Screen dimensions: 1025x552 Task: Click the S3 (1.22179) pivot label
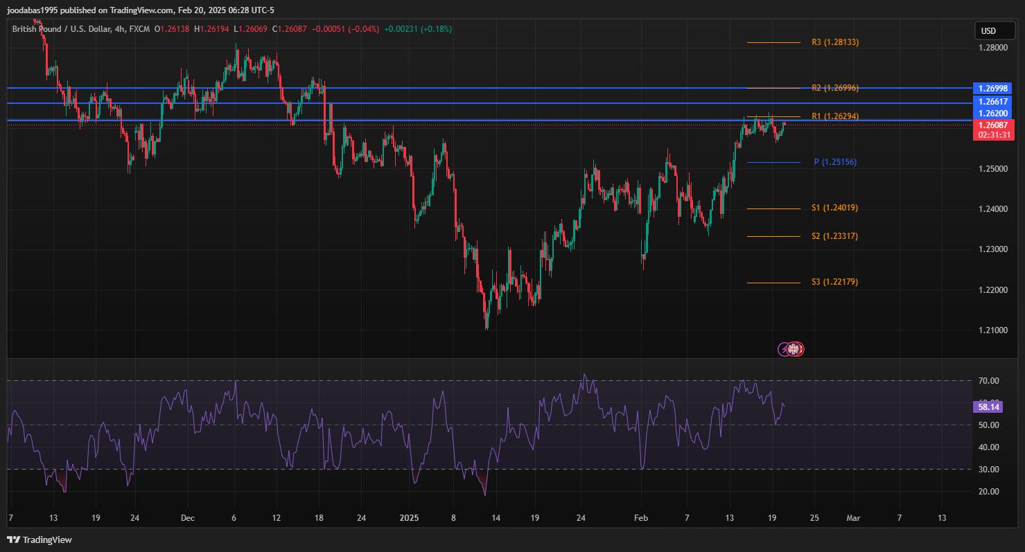[x=835, y=282]
